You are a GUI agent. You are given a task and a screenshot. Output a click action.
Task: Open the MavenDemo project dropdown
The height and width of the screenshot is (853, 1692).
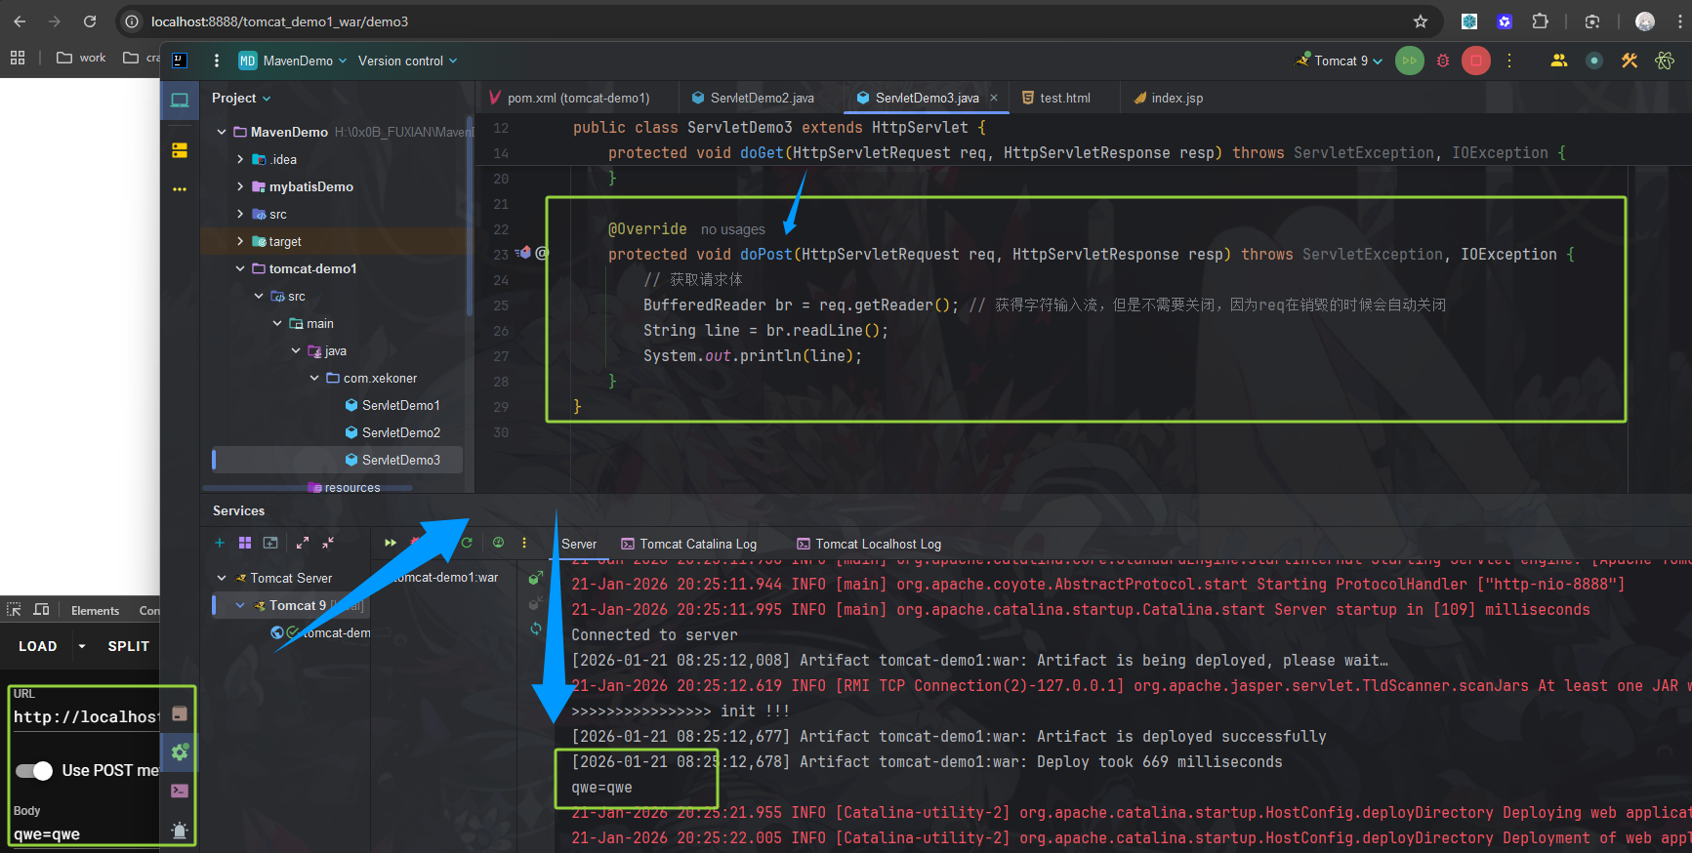click(293, 61)
